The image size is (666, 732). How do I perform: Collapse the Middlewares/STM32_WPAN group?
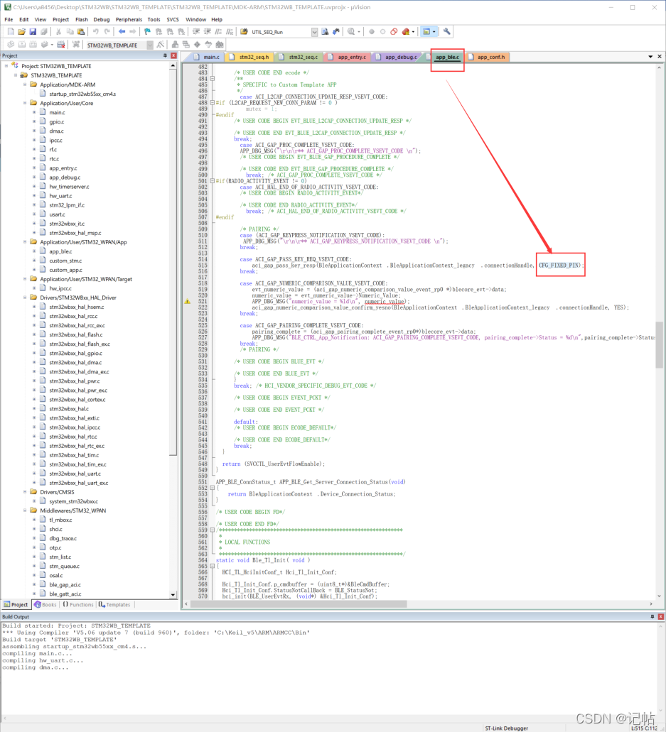click(x=25, y=510)
